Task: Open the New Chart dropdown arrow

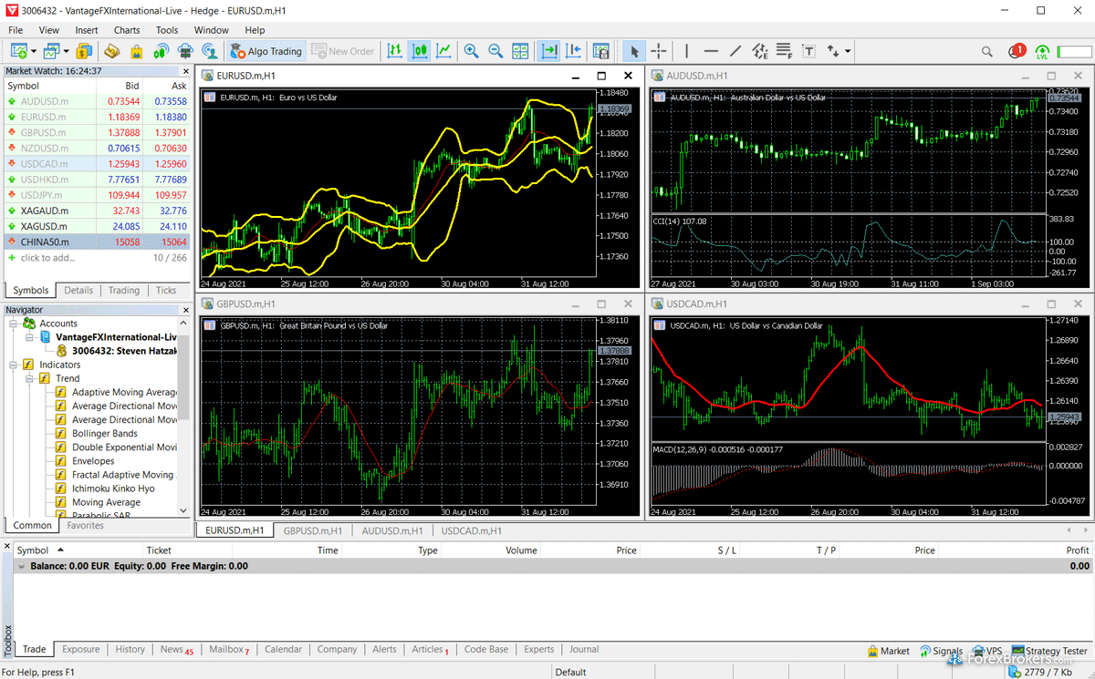Action: (x=33, y=51)
